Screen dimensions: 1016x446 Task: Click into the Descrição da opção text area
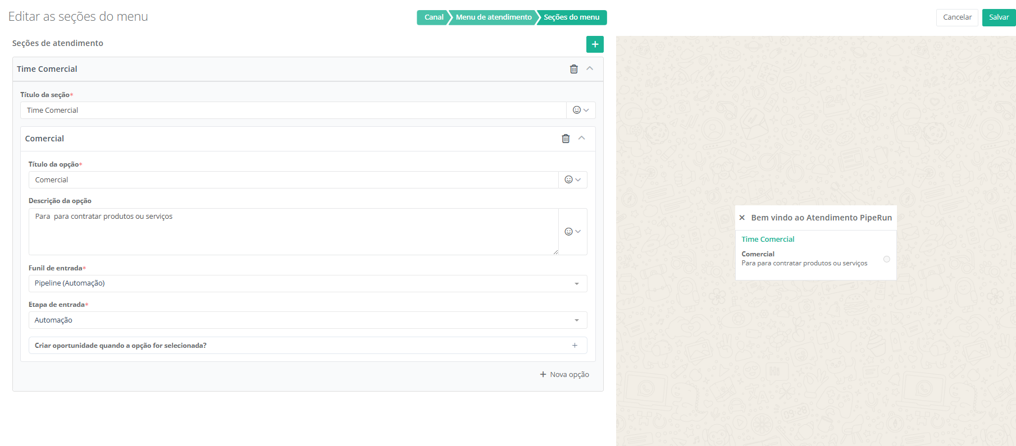tap(293, 232)
